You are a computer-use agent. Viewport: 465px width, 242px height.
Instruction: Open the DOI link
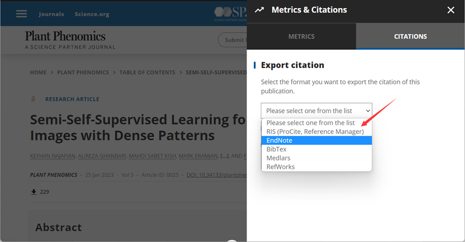pyautogui.click(x=217, y=175)
